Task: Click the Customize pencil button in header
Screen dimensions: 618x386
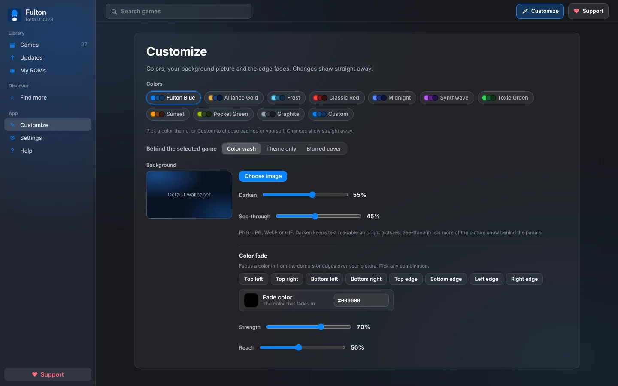Action: 540,11
